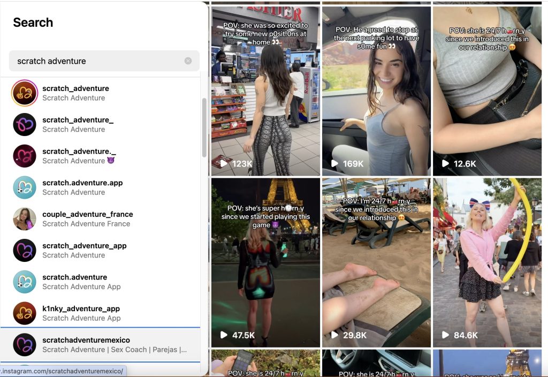Open scratch_adventure profile avatar with story ring
Viewport: 548px width, 377px height.
point(25,93)
